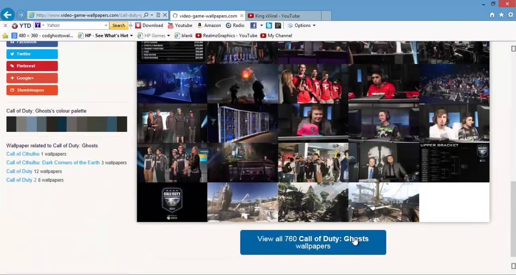The height and width of the screenshot is (275, 516).
Task: Click the browser Forward arrow button
Action: [21, 15]
